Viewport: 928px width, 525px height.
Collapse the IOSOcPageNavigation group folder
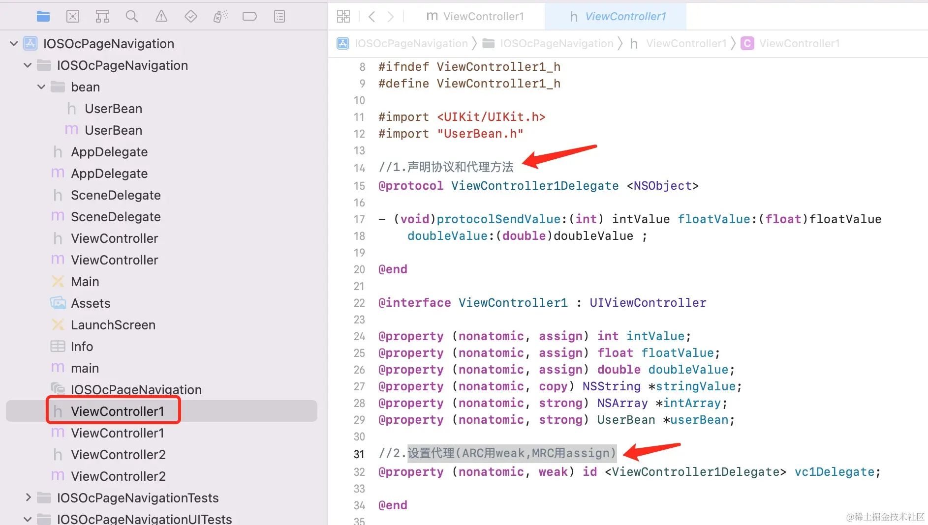click(28, 65)
